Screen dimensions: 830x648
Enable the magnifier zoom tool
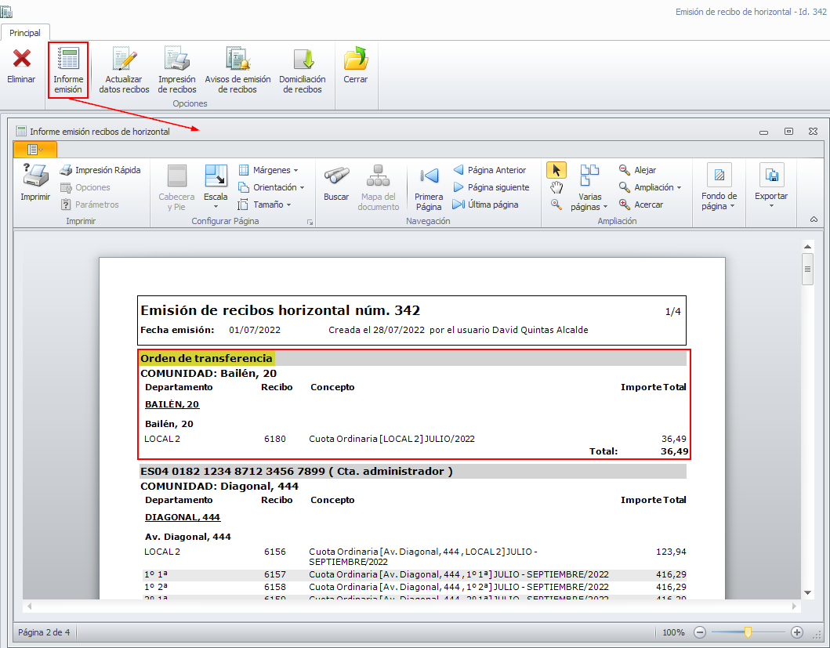point(556,205)
